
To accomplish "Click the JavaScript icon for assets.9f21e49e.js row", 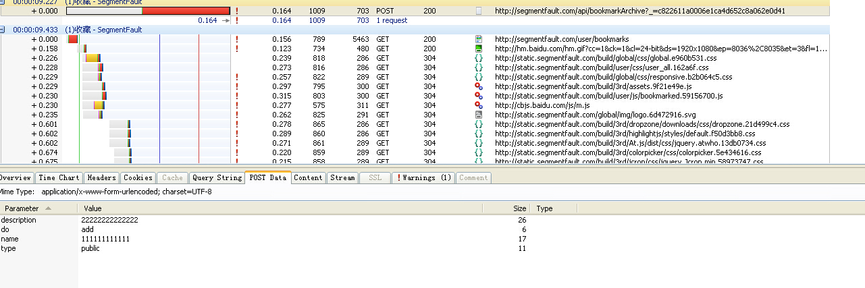I will 479,86.
